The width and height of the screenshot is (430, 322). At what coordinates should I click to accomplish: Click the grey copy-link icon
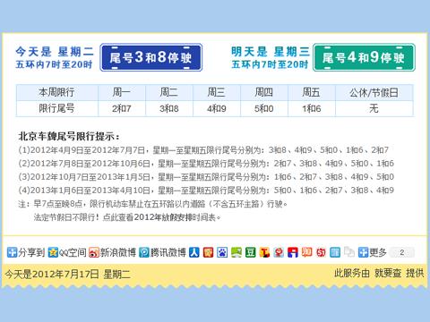point(349,252)
